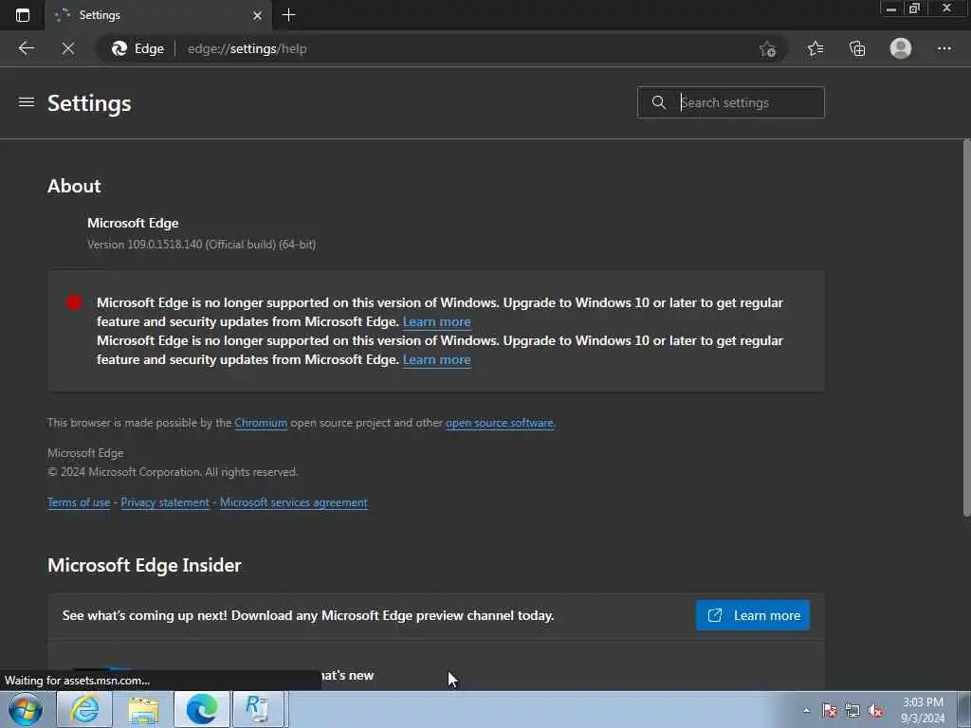Restore down the Edge window
Viewport: 971px width, 728px height.
pos(915,9)
